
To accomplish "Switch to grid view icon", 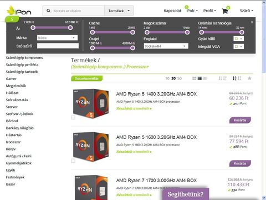I will click(x=194, y=78).
